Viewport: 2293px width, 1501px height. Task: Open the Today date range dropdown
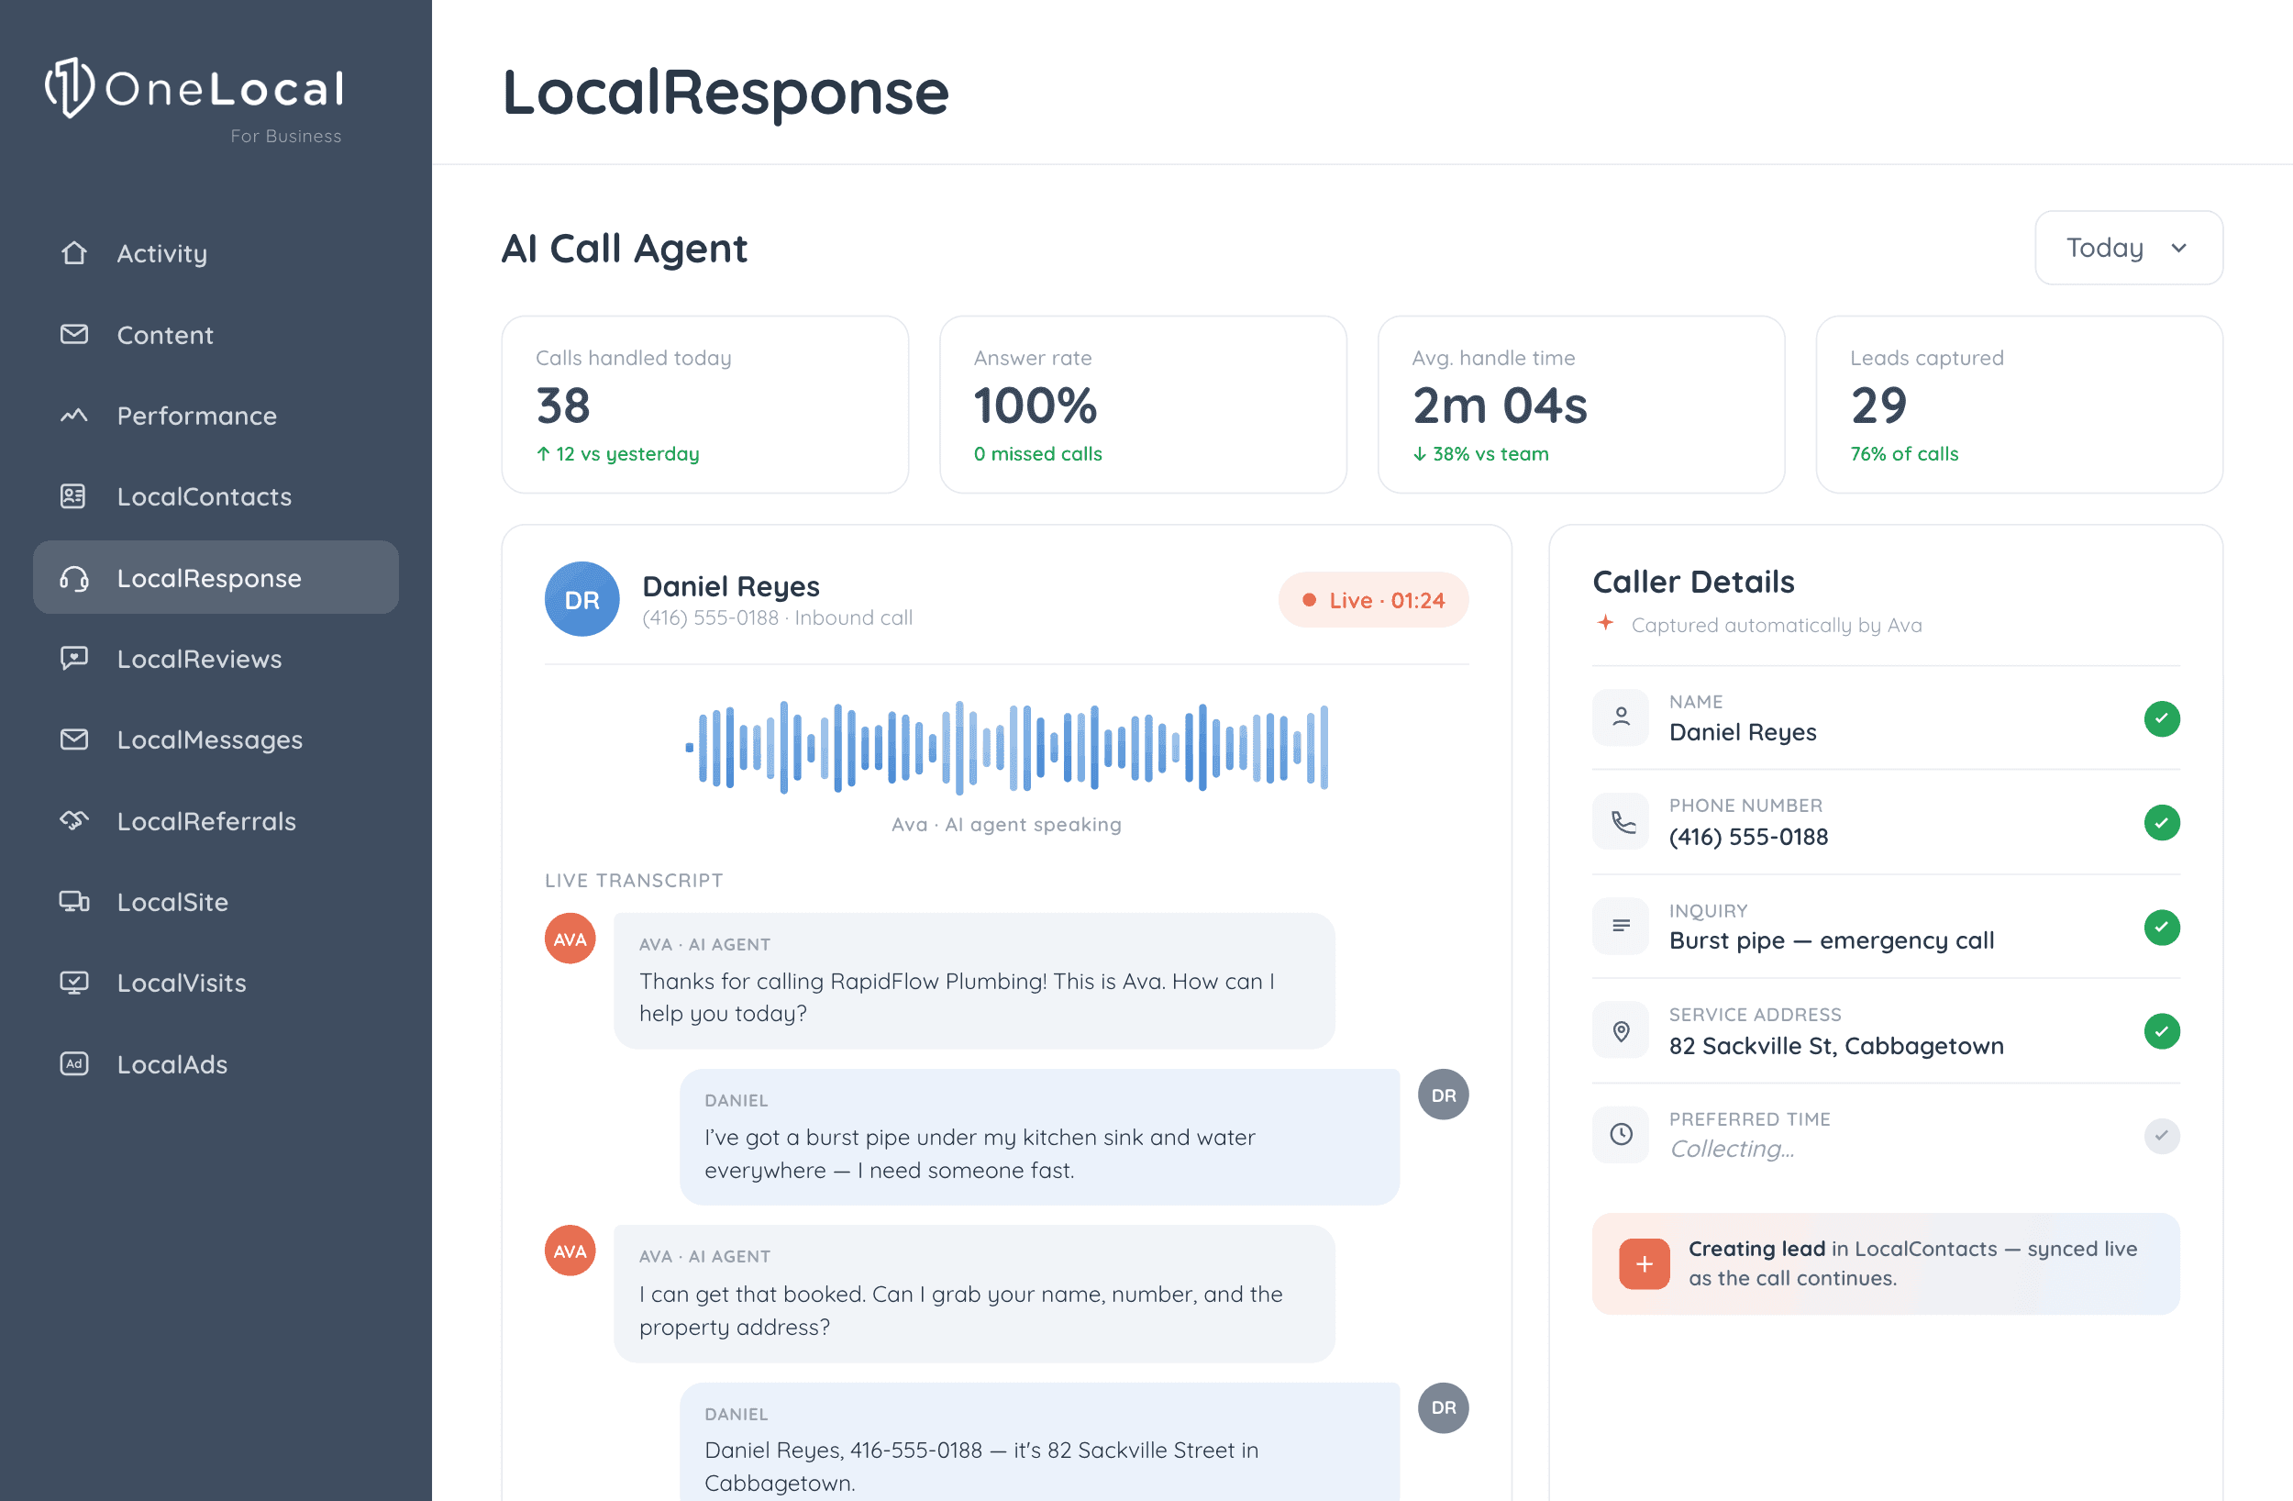(x=2128, y=248)
